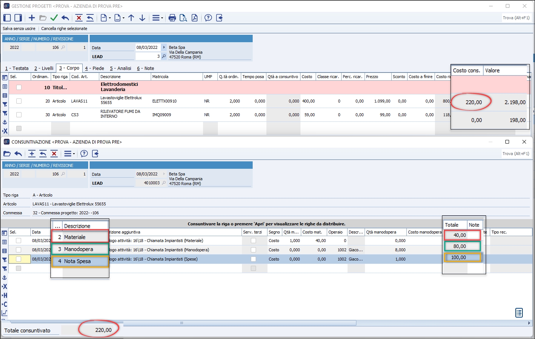Click Salva senza uscire
The width and height of the screenshot is (535, 339).
click(x=19, y=28)
